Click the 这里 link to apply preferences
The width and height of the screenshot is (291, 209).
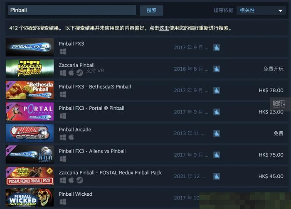click(164, 28)
